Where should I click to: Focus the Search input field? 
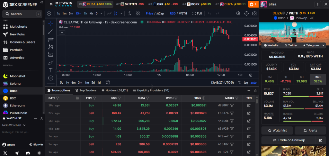(22, 14)
